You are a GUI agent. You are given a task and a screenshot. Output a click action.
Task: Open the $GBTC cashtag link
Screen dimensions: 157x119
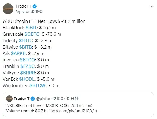pos(32,34)
